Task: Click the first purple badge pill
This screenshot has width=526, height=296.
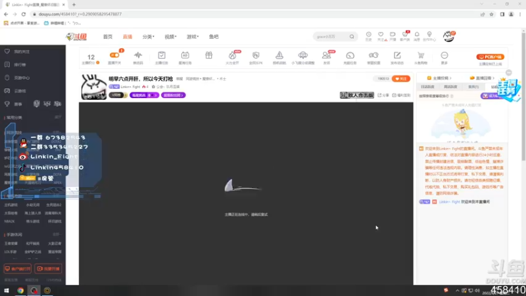Action: click(x=144, y=95)
